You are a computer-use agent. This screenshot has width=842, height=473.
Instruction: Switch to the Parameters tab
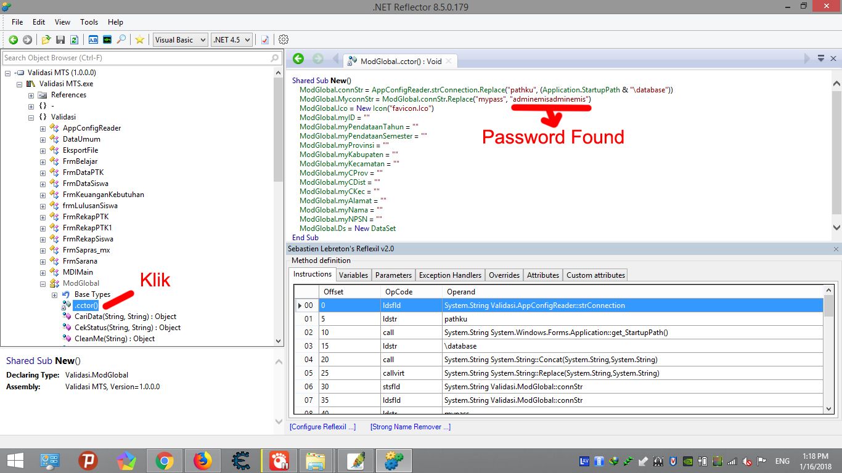pyautogui.click(x=393, y=275)
